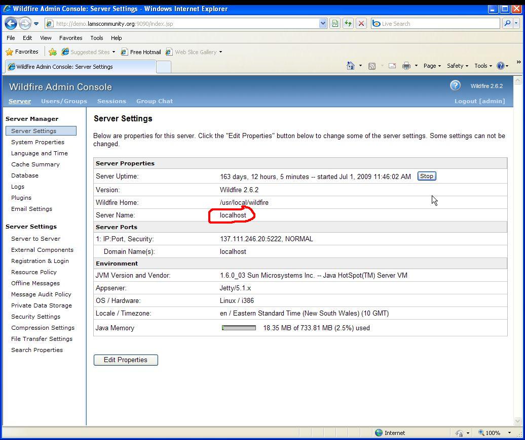Click the Home icon in command bar

350,66
